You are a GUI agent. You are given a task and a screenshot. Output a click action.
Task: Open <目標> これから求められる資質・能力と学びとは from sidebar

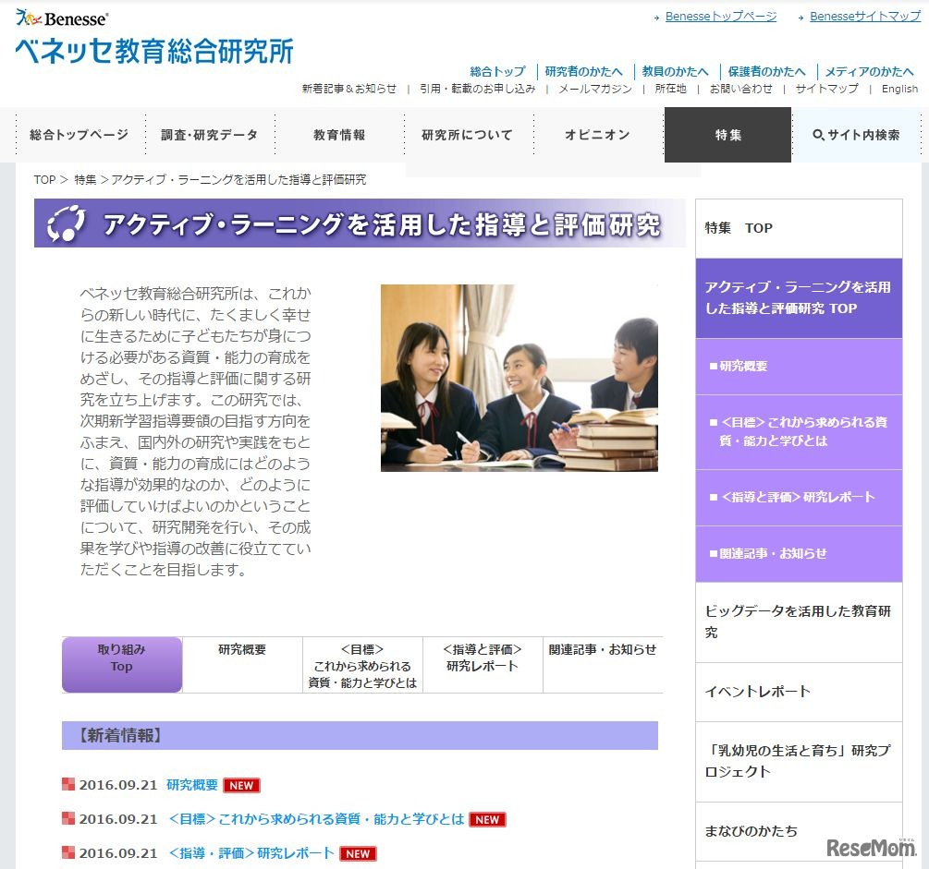pyautogui.click(x=798, y=431)
